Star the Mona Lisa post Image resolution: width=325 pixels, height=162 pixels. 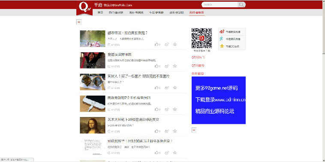click(175, 131)
